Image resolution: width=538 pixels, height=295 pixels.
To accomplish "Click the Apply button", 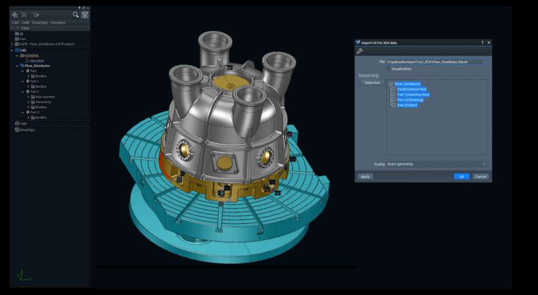I will click(x=365, y=177).
